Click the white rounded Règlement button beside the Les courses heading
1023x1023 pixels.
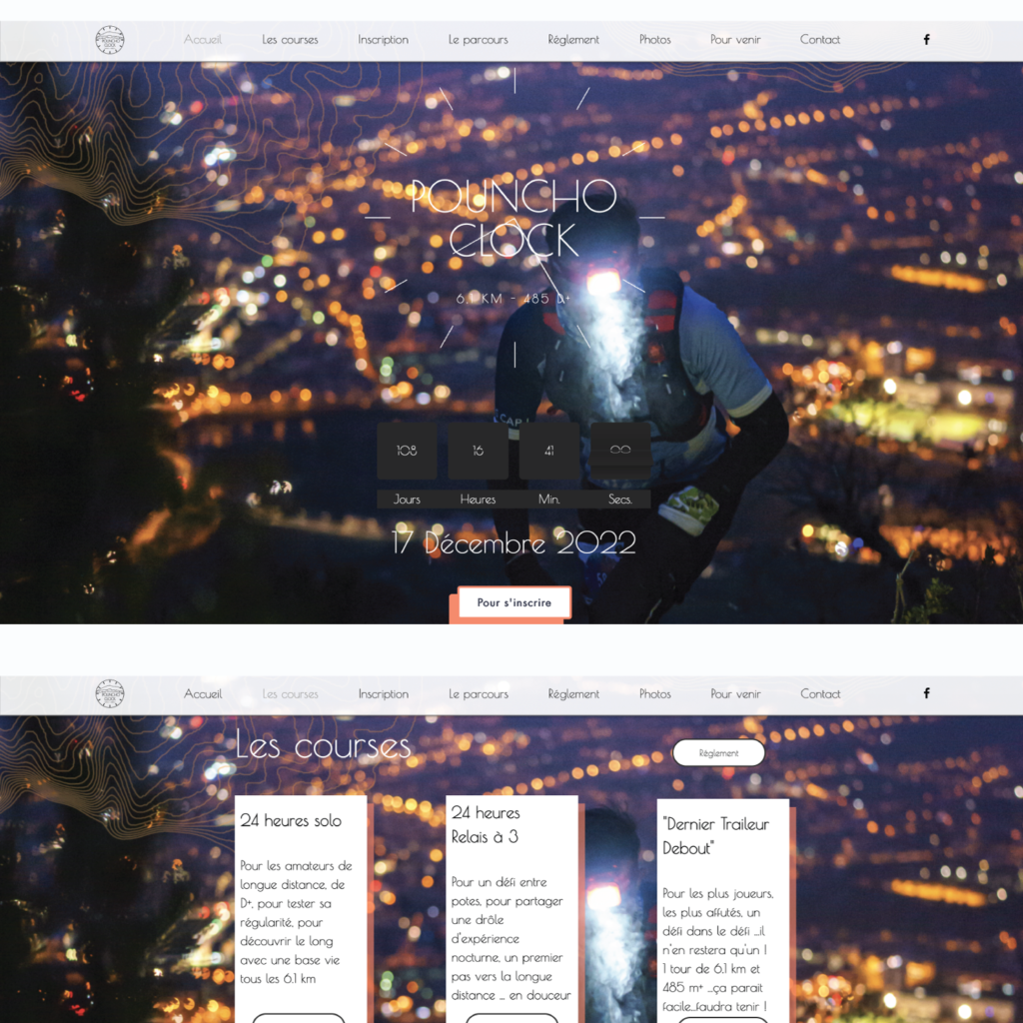tap(719, 753)
